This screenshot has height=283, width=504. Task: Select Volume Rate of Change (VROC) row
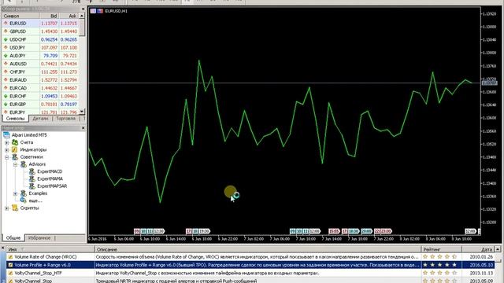250,257
